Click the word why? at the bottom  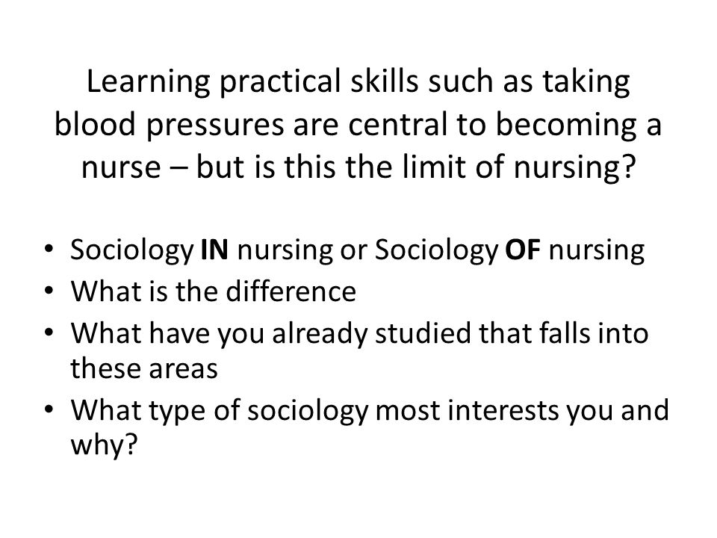[104, 444]
